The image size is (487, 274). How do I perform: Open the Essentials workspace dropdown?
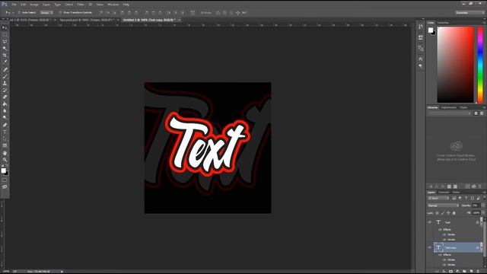click(x=469, y=13)
